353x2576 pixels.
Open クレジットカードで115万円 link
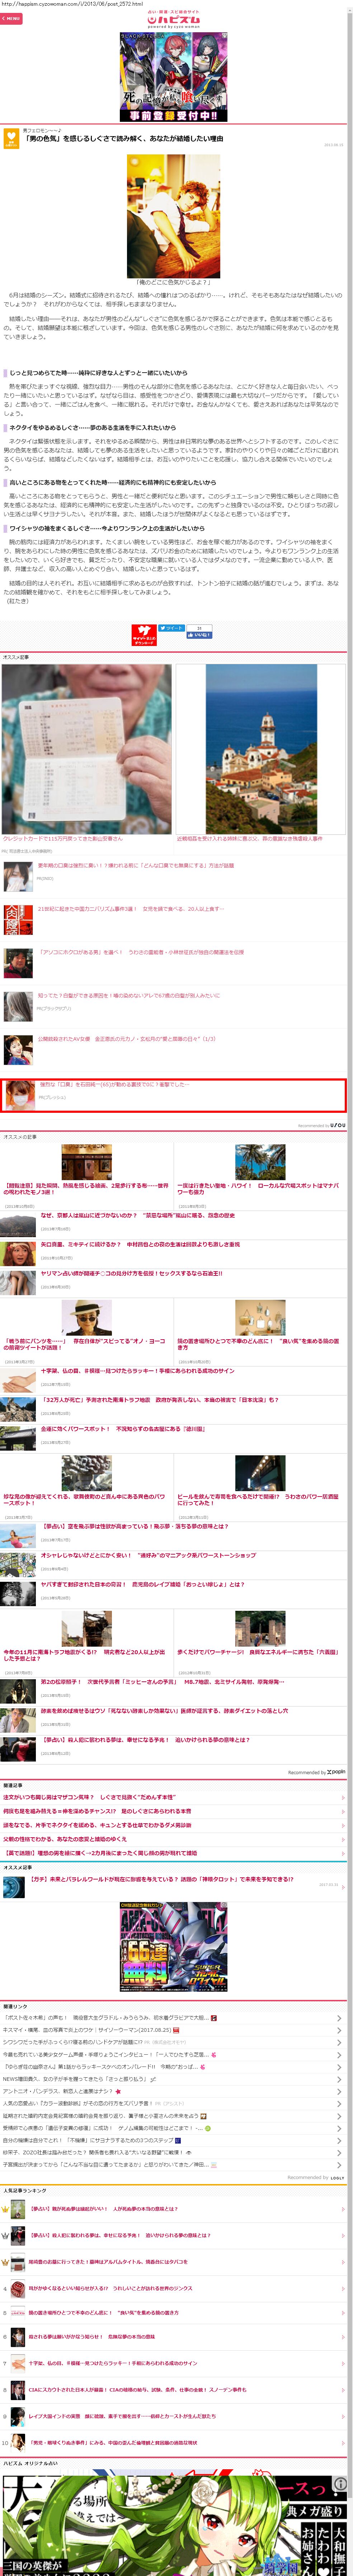point(63,839)
